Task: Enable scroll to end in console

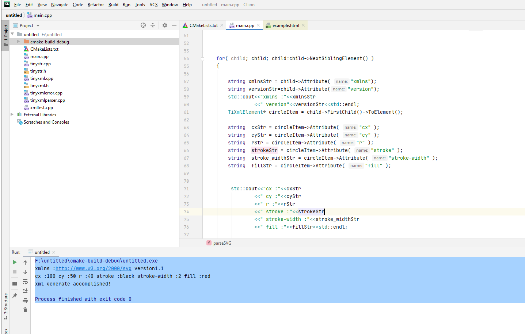Action: point(25,291)
